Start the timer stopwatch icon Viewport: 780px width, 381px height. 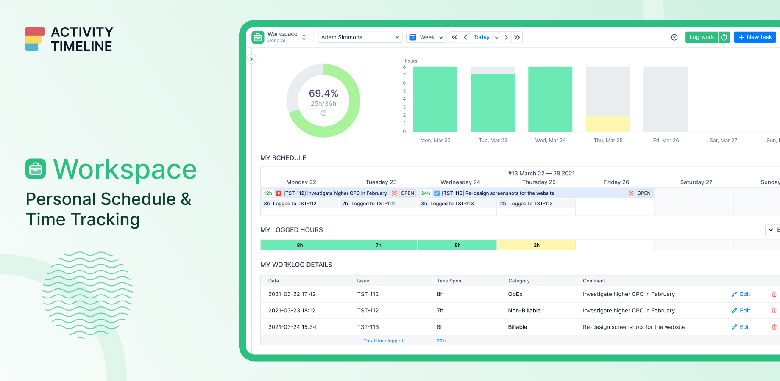(724, 37)
